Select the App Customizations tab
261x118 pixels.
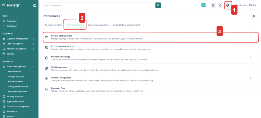pyautogui.click(x=98, y=25)
